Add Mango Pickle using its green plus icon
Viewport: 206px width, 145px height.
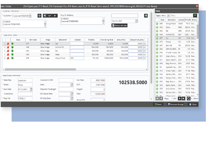pos(157,24)
